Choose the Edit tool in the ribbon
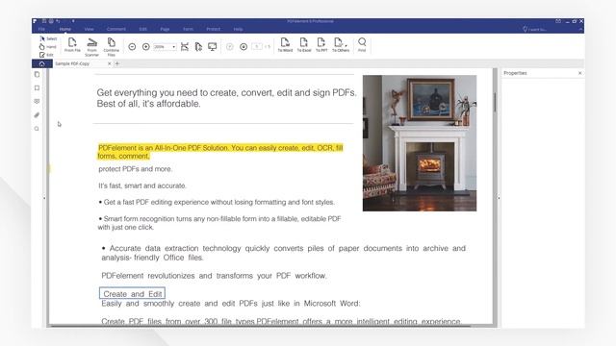 [46, 55]
